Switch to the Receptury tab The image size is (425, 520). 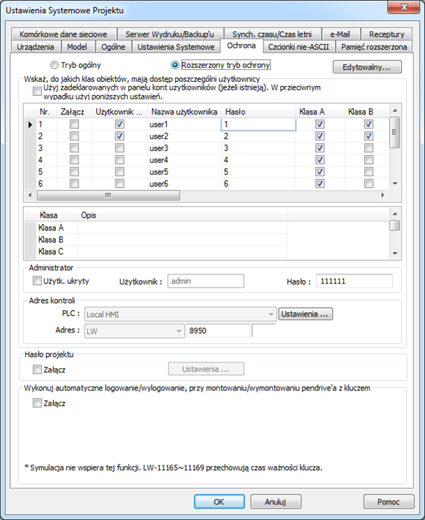click(x=387, y=34)
